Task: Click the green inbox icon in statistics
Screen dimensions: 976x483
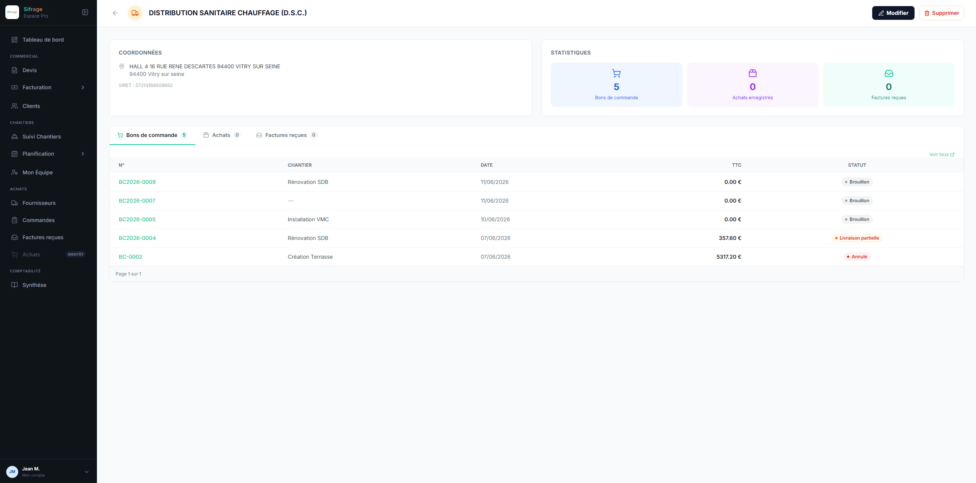Action: (x=889, y=73)
